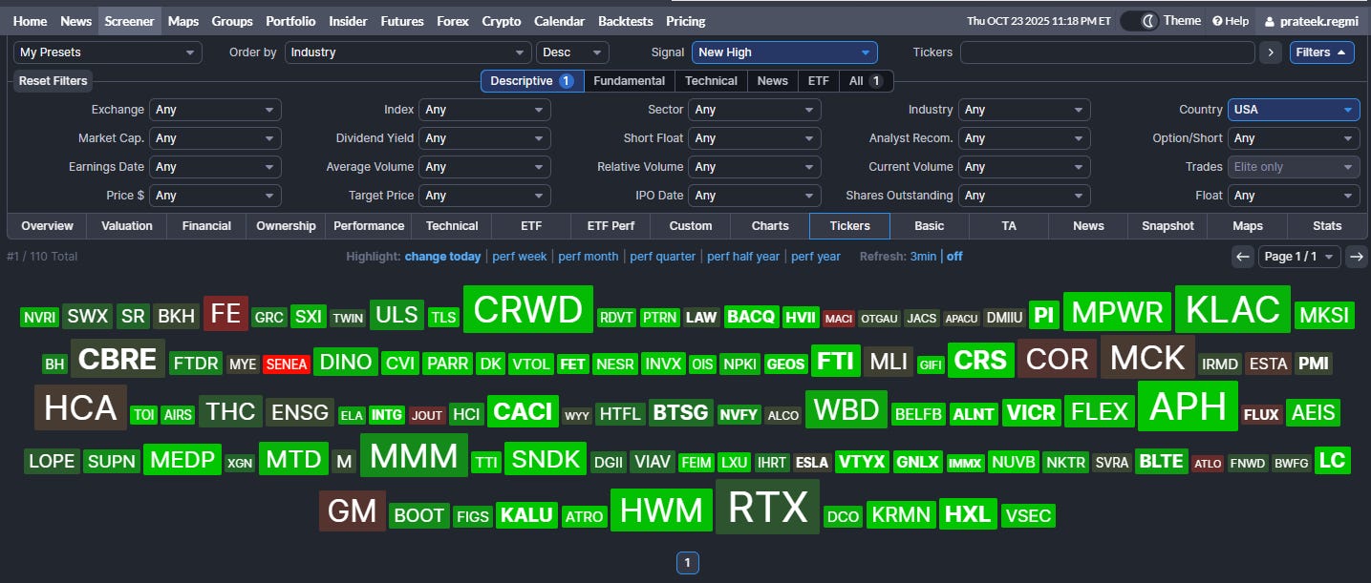Open the VSEC ticker tile
Screen dimensions: 1371x583
(x=1028, y=516)
